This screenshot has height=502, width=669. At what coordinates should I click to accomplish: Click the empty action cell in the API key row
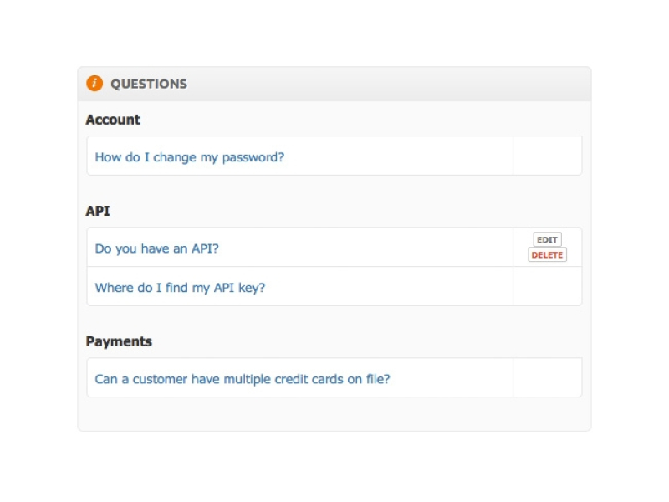pyautogui.click(x=547, y=287)
